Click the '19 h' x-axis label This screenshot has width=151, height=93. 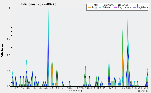(123, 88)
